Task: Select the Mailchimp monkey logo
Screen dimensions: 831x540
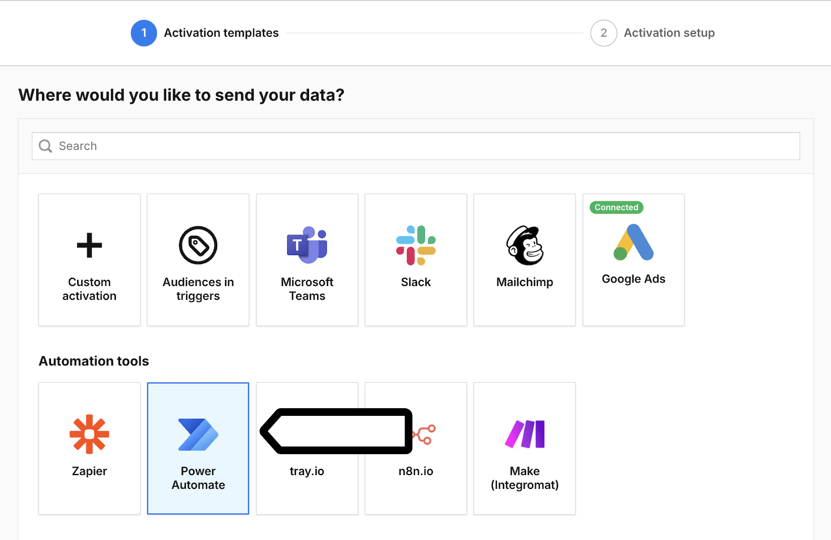Action: tap(525, 245)
